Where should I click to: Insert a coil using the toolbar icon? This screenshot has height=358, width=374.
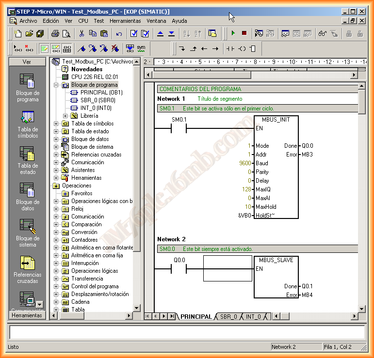click(242, 48)
